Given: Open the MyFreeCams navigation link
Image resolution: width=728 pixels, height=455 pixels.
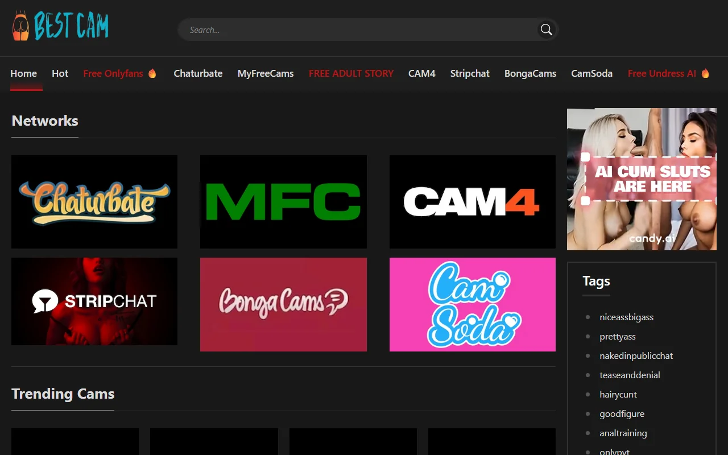Looking at the screenshot, I should [x=266, y=73].
